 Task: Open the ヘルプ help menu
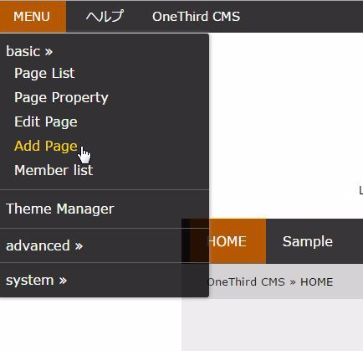105,17
